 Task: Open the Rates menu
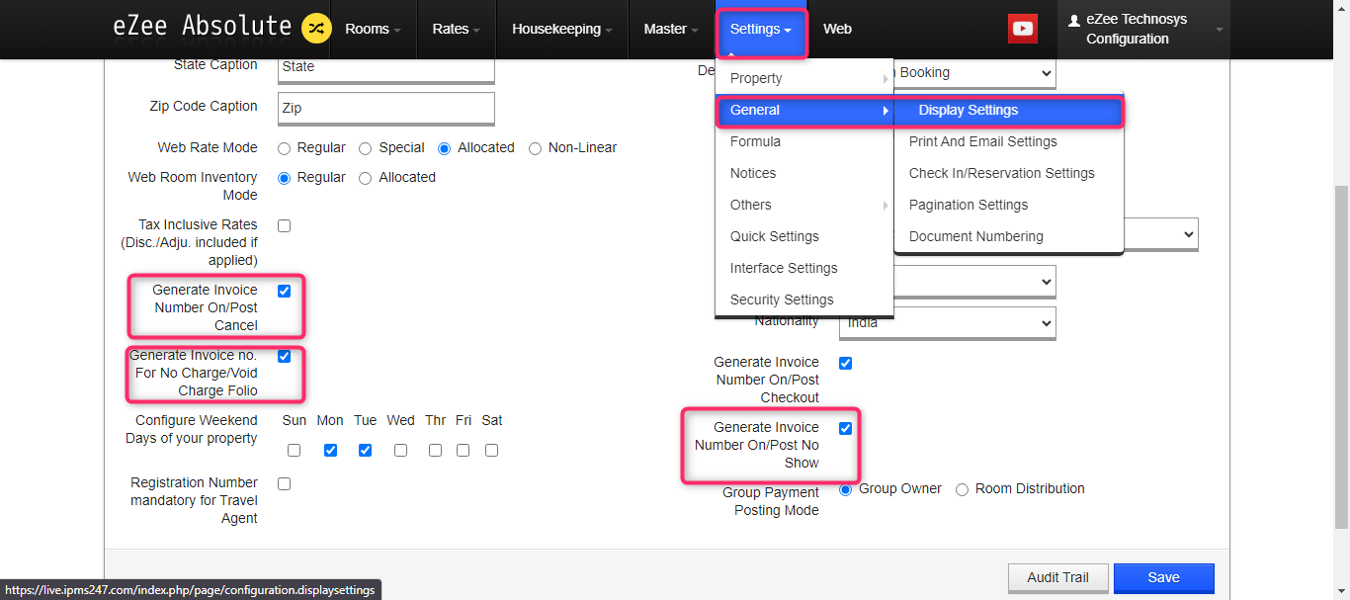[x=456, y=29]
